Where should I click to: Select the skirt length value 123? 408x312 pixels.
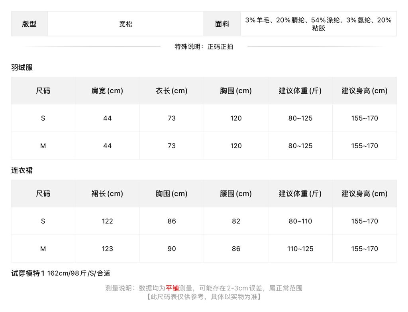pos(107,249)
